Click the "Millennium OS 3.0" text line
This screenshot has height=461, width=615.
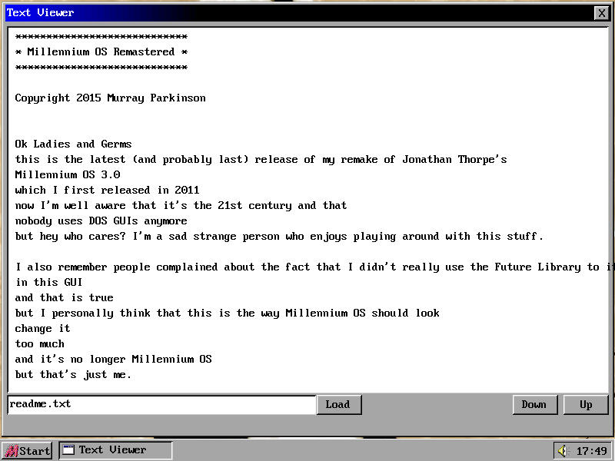(x=67, y=175)
